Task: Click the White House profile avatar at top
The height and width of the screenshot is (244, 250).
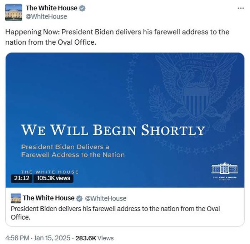Action: tap(14, 12)
